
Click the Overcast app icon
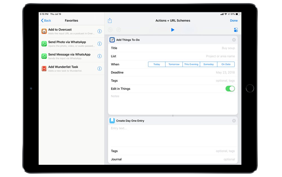click(x=44, y=31)
